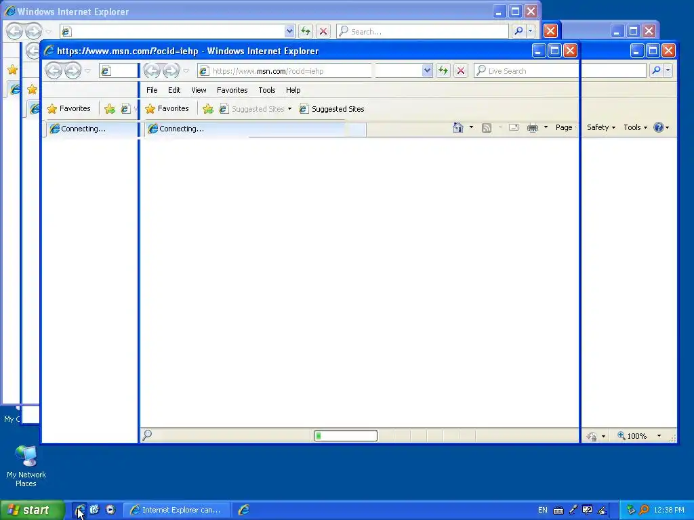The height and width of the screenshot is (520, 694).
Task: Click the solid Suggested Sites link
Action: click(332, 109)
